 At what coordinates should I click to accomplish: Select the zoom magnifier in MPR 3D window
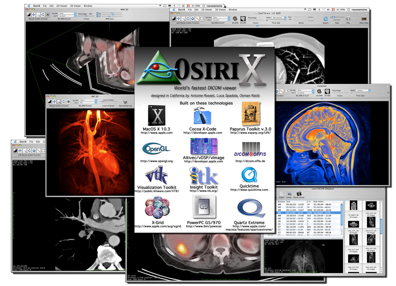pos(38,15)
